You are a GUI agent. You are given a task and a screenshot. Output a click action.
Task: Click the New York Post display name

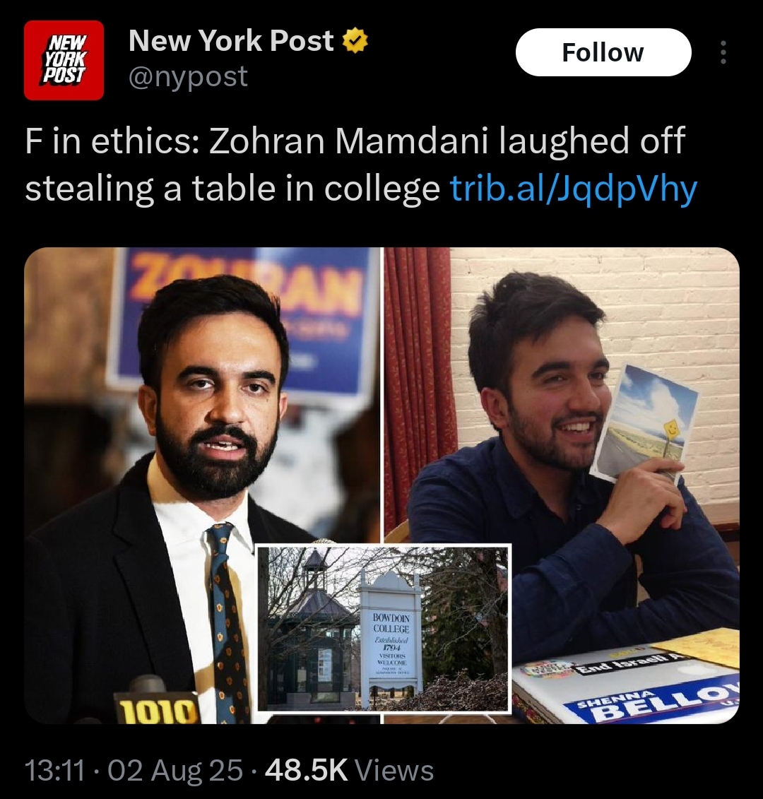[232, 40]
